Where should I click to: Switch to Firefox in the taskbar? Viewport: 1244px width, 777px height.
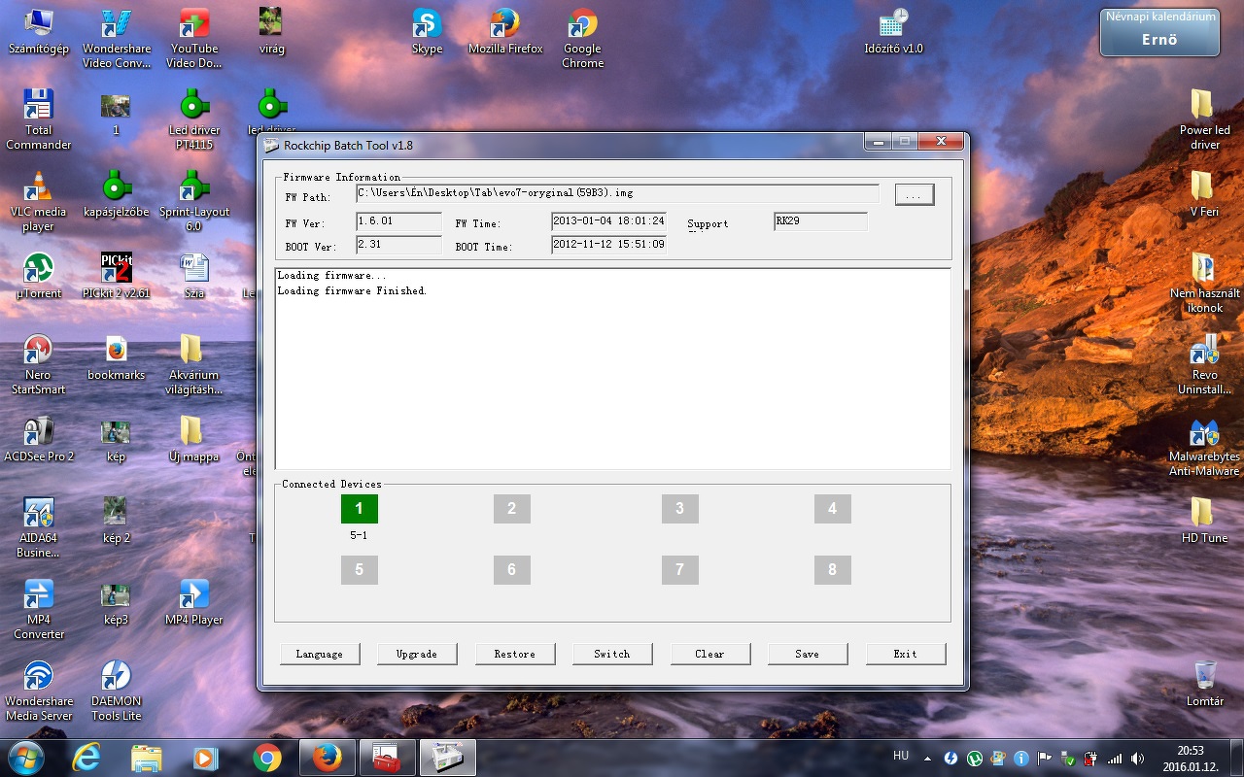328,758
